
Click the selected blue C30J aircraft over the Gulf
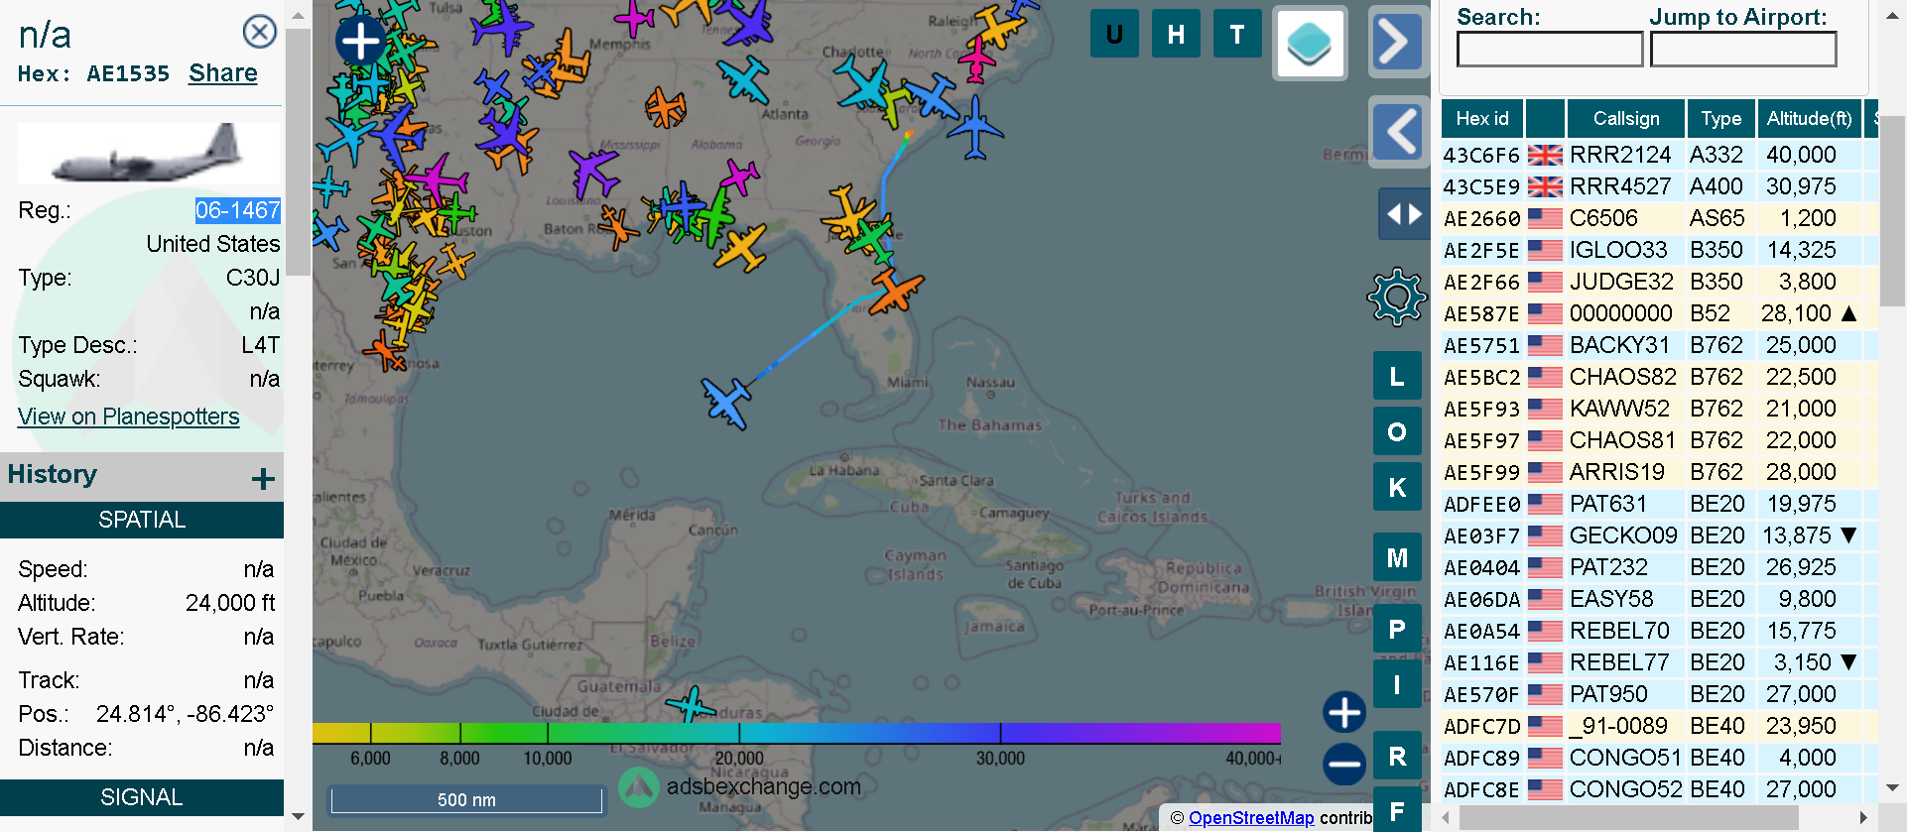tap(727, 403)
